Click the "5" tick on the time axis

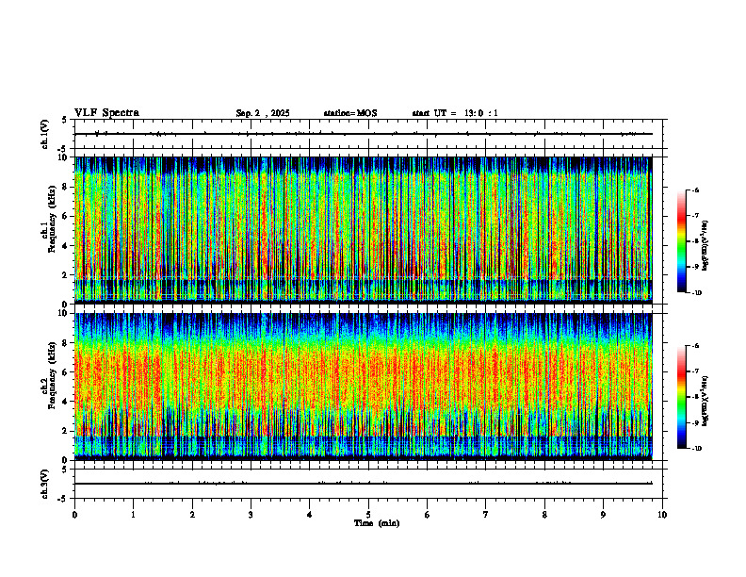(x=368, y=515)
